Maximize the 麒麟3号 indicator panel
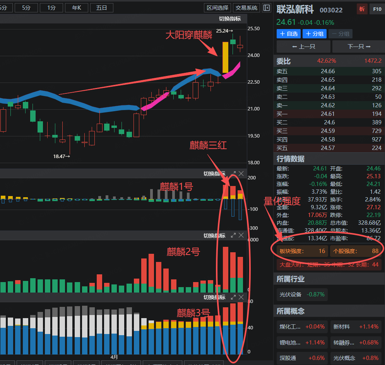This screenshot has height=365, width=385. pos(233,297)
